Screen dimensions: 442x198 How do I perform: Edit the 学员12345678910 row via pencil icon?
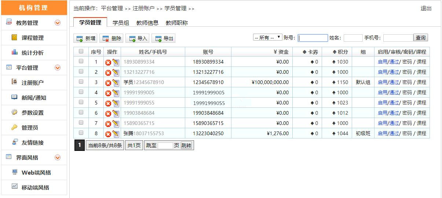click(x=116, y=83)
